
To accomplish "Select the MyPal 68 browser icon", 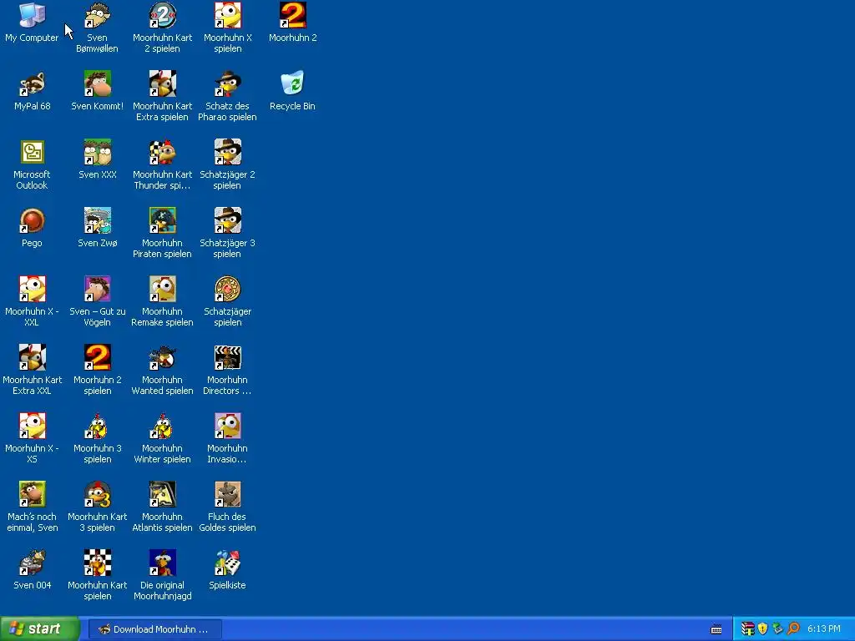I will (x=33, y=83).
